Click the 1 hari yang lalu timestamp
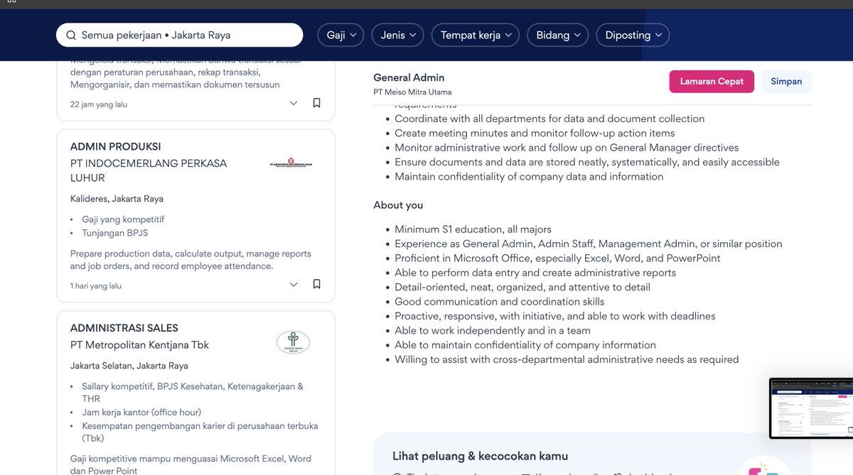This screenshot has width=853, height=475. pyautogui.click(x=96, y=286)
